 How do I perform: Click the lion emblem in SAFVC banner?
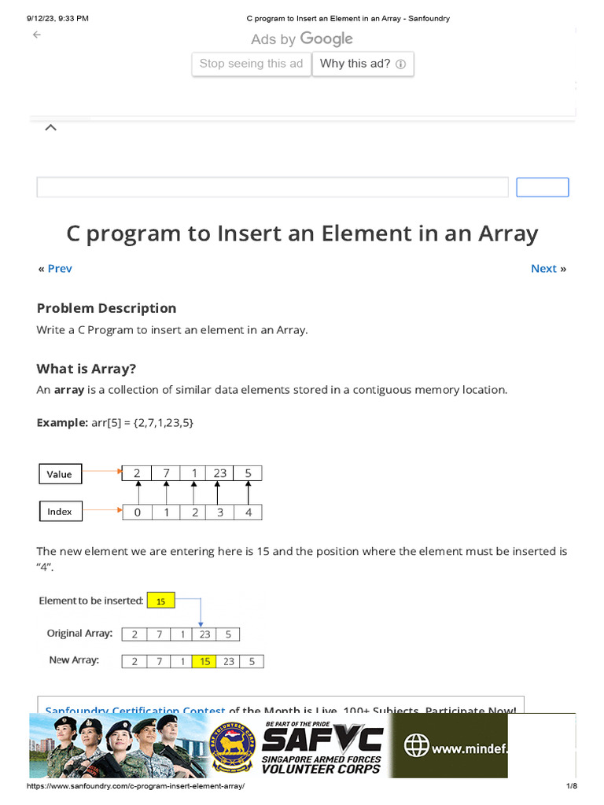click(x=229, y=744)
